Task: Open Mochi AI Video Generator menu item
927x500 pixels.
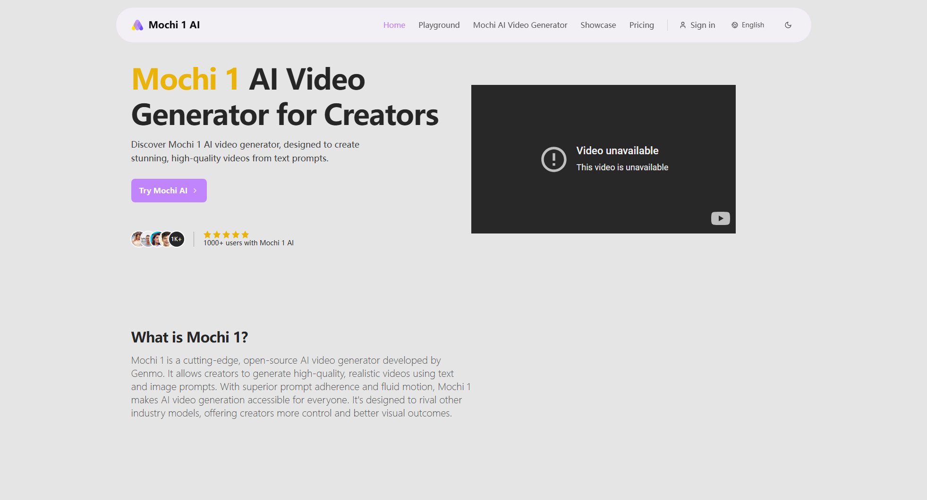Action: (520, 25)
